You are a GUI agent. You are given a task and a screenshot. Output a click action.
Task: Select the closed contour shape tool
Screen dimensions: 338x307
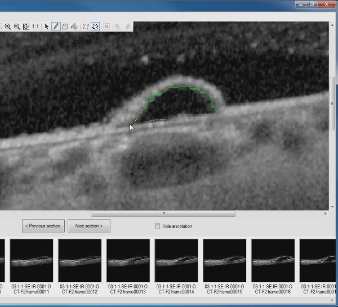[x=95, y=27]
